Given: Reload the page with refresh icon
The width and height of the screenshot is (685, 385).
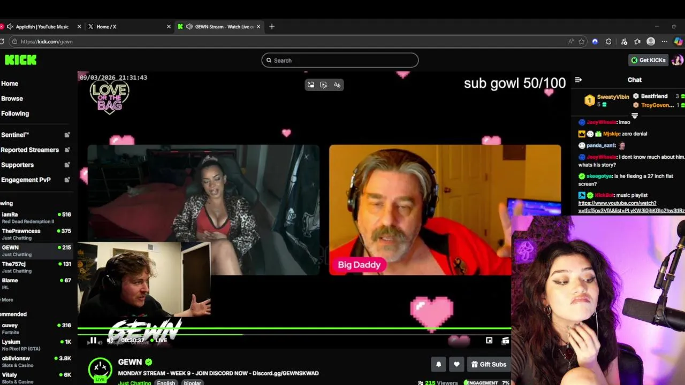Looking at the screenshot, I should click(2, 41).
